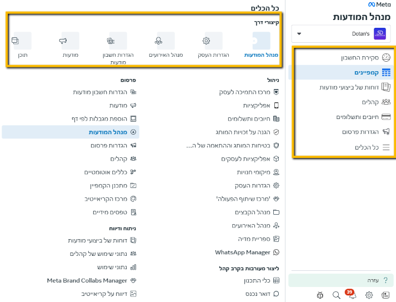This screenshot has width=396, height=302.
Task: Open בטיחות המותג וההתאמה item
Action: click(x=233, y=145)
